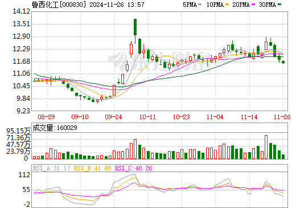The image size is (296, 208).
Task: Click the 10-11 date axis label
Action: tap(147, 117)
